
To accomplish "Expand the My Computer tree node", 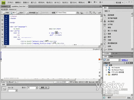I will tap(106, 67).
